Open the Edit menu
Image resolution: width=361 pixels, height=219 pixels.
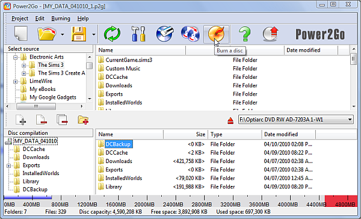click(x=40, y=19)
